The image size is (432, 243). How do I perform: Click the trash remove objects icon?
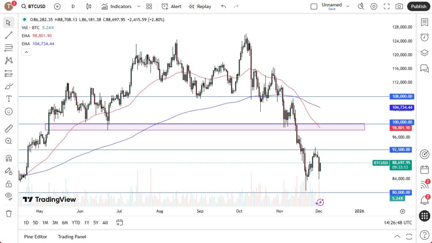pyautogui.click(x=8, y=214)
